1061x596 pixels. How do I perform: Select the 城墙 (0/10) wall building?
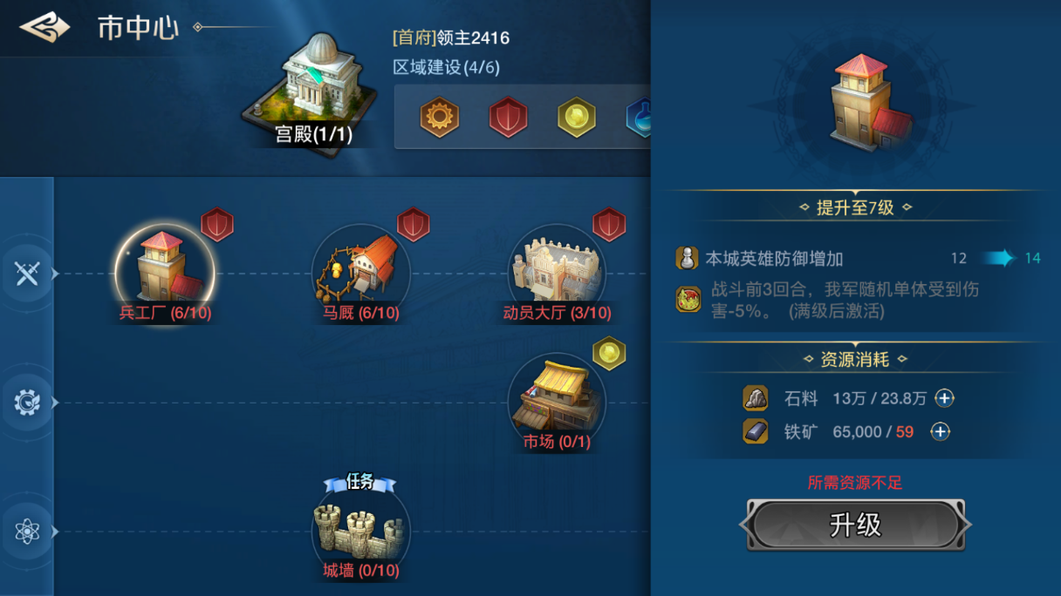[360, 531]
